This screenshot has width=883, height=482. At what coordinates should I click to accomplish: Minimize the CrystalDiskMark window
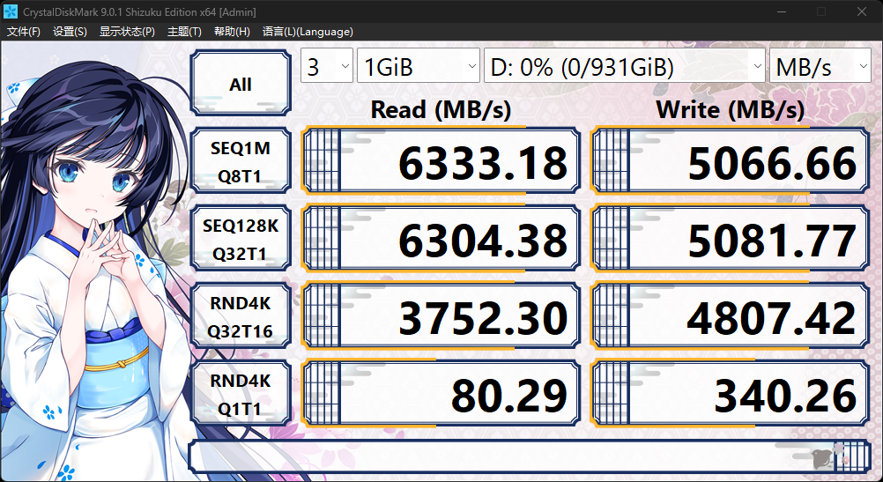coord(781,11)
